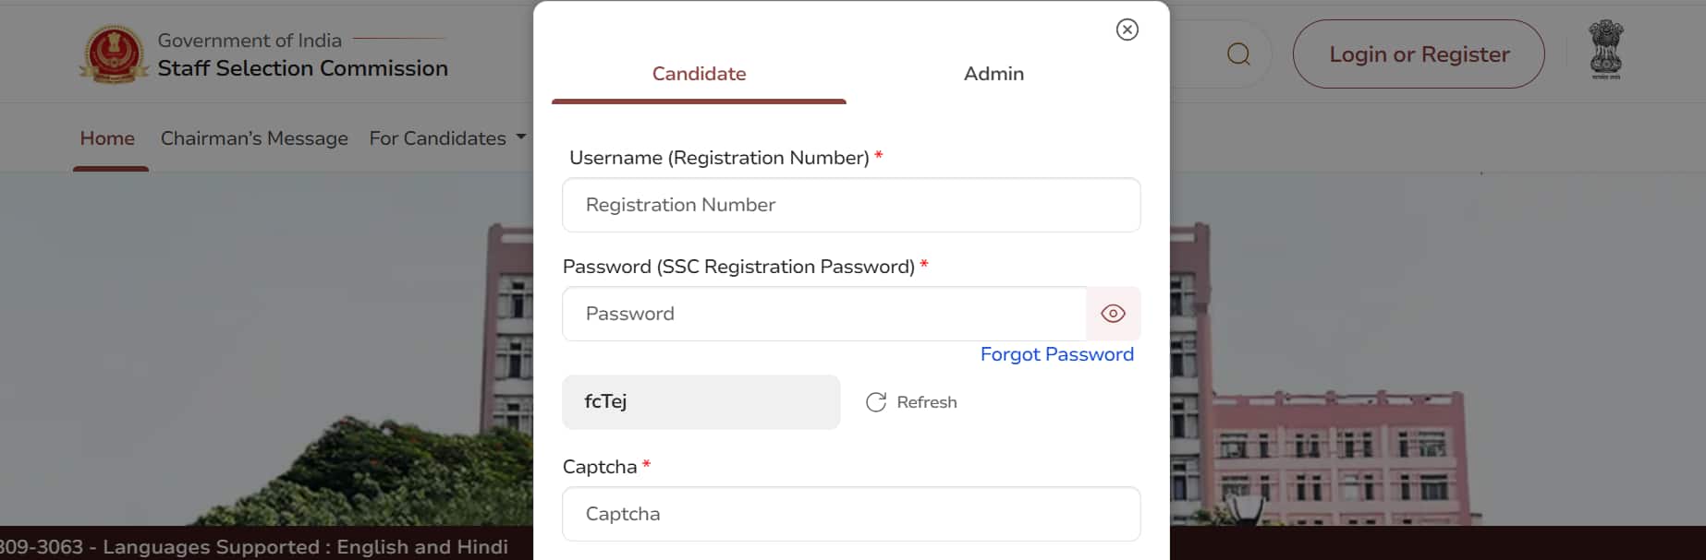Go to the Home menu item
Screen dimensions: 1706x560
click(107, 138)
